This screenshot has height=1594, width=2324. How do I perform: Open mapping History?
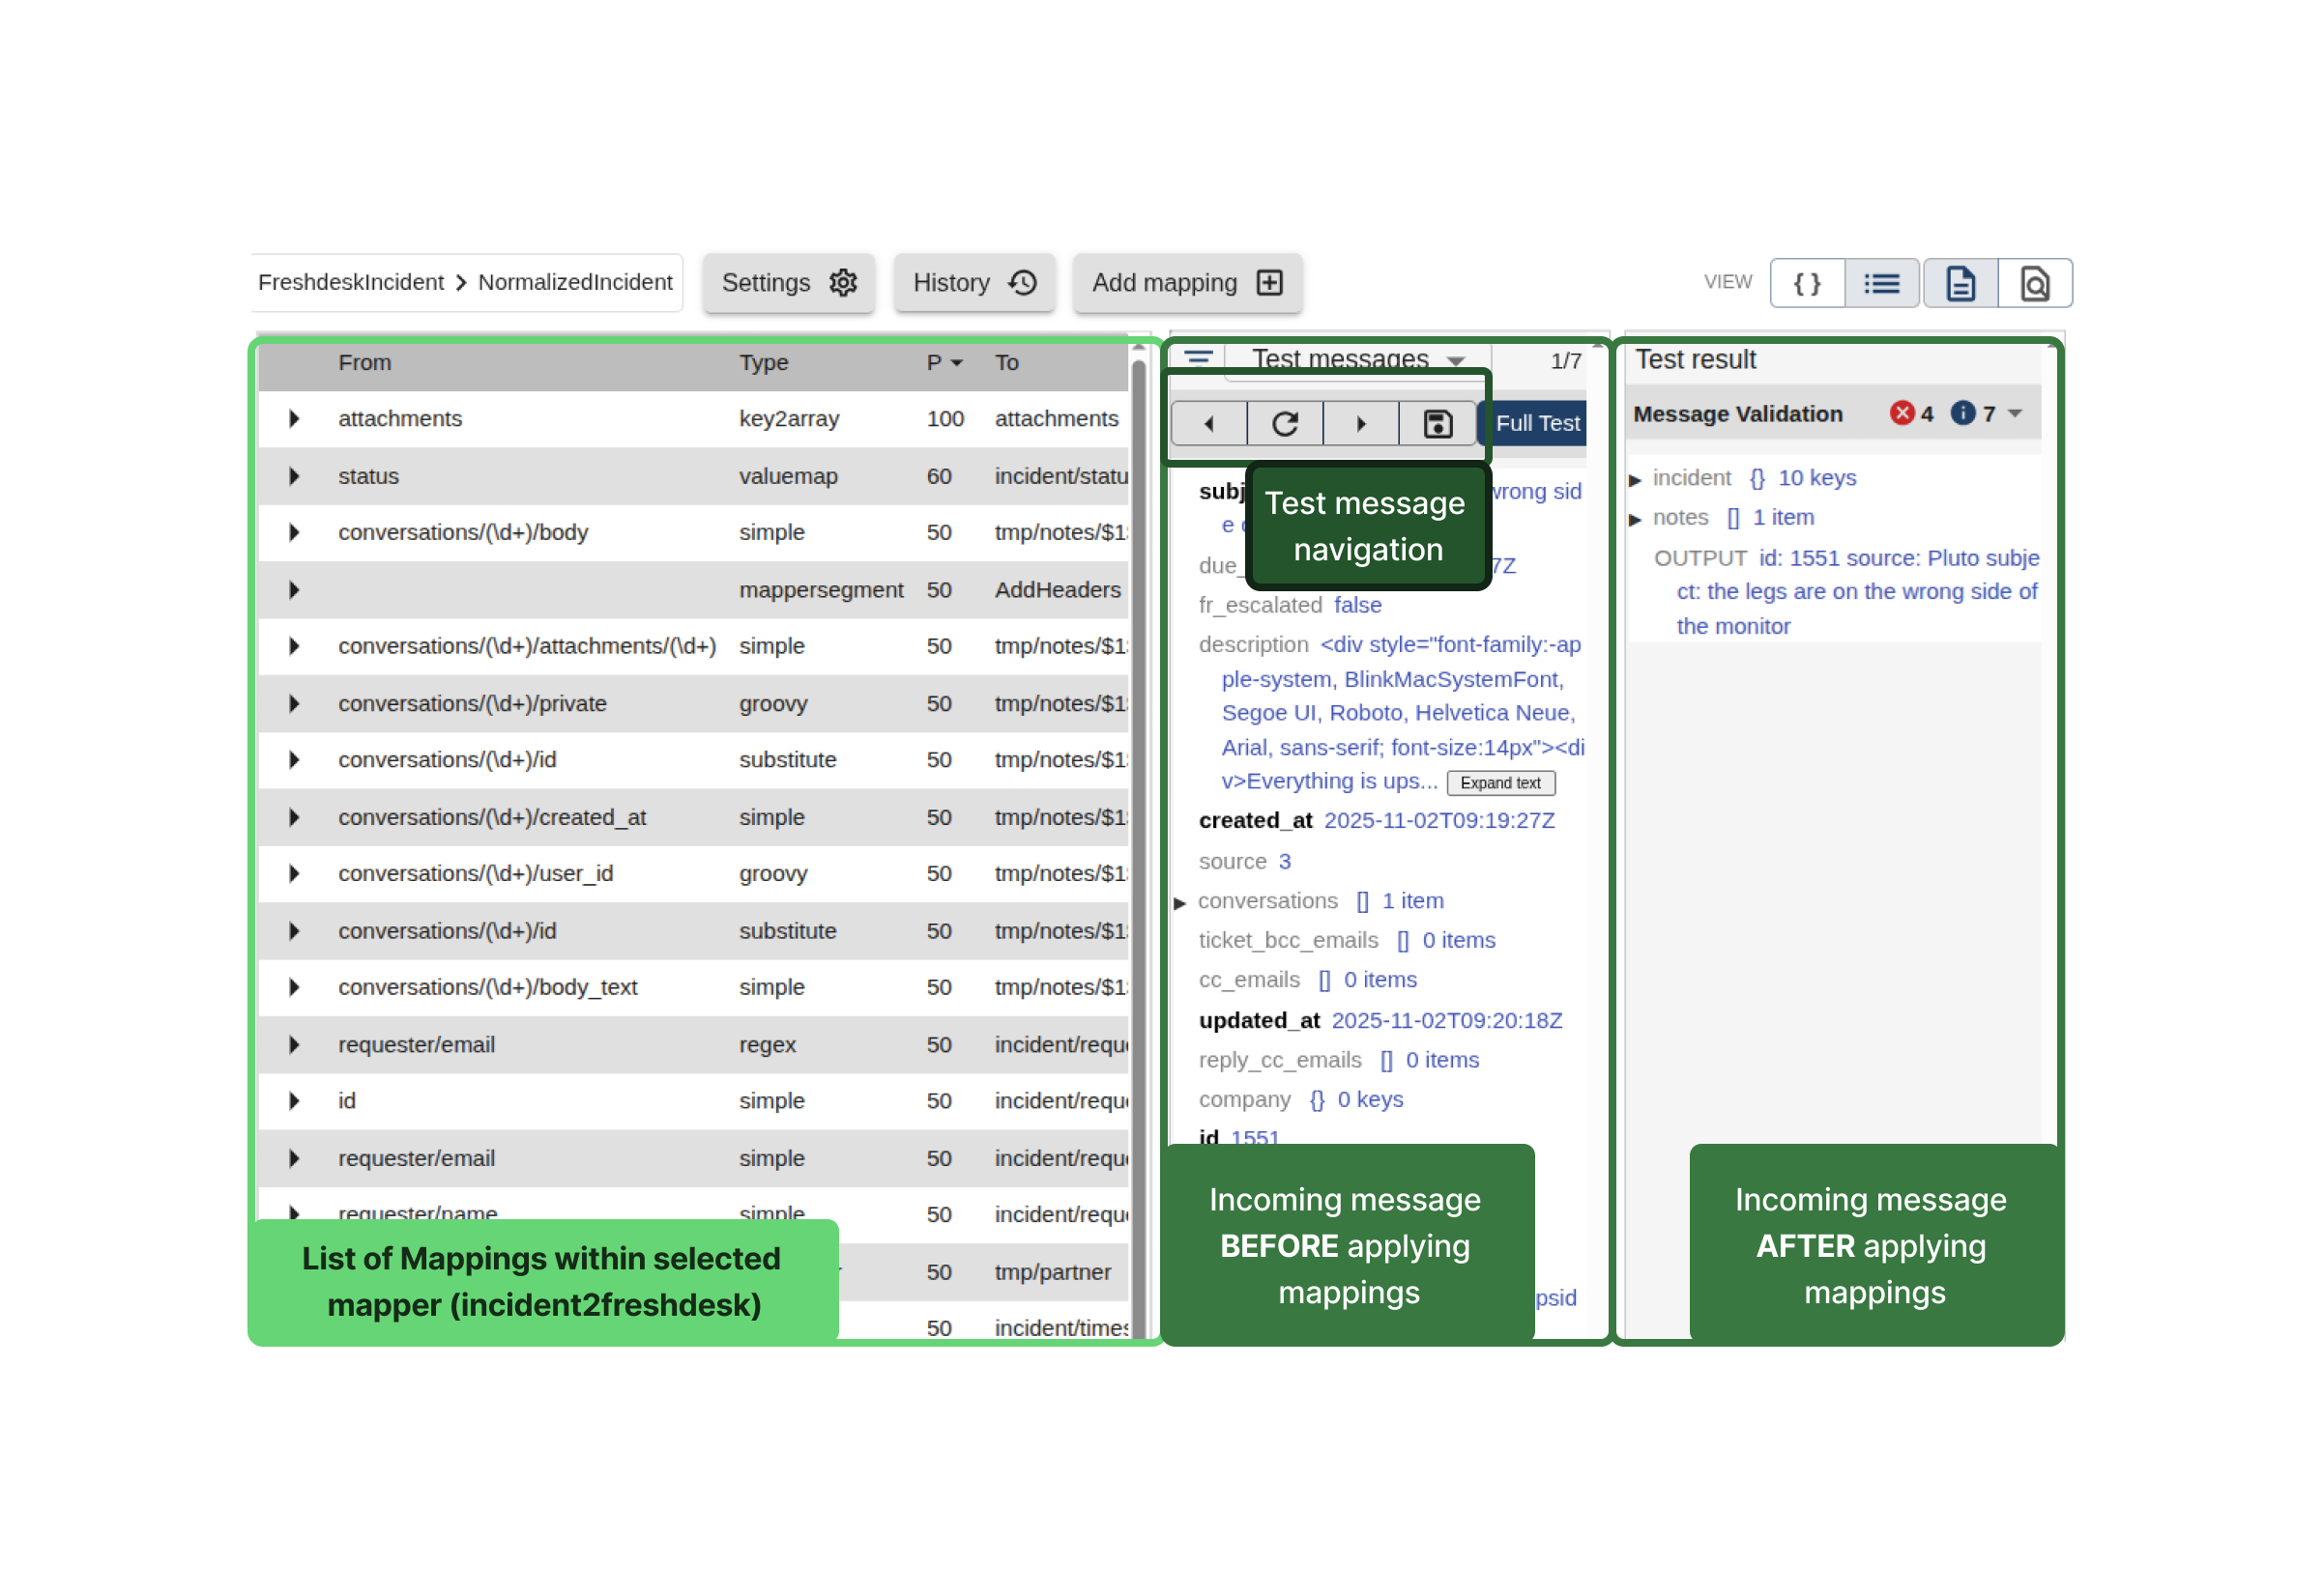pyautogui.click(x=974, y=283)
